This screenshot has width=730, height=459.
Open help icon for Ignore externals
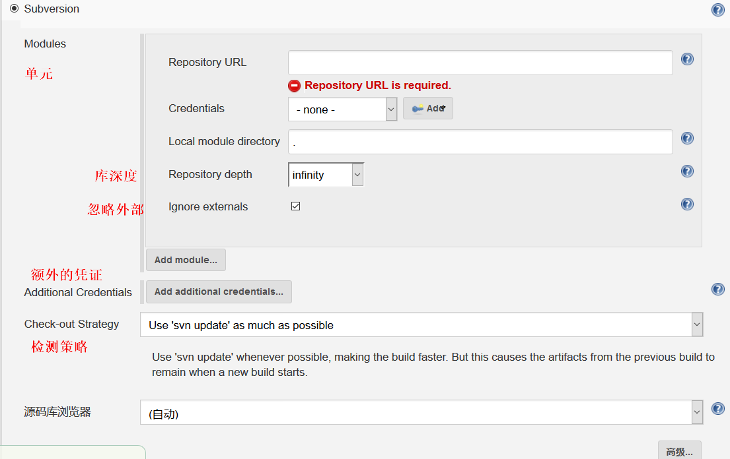[687, 204]
